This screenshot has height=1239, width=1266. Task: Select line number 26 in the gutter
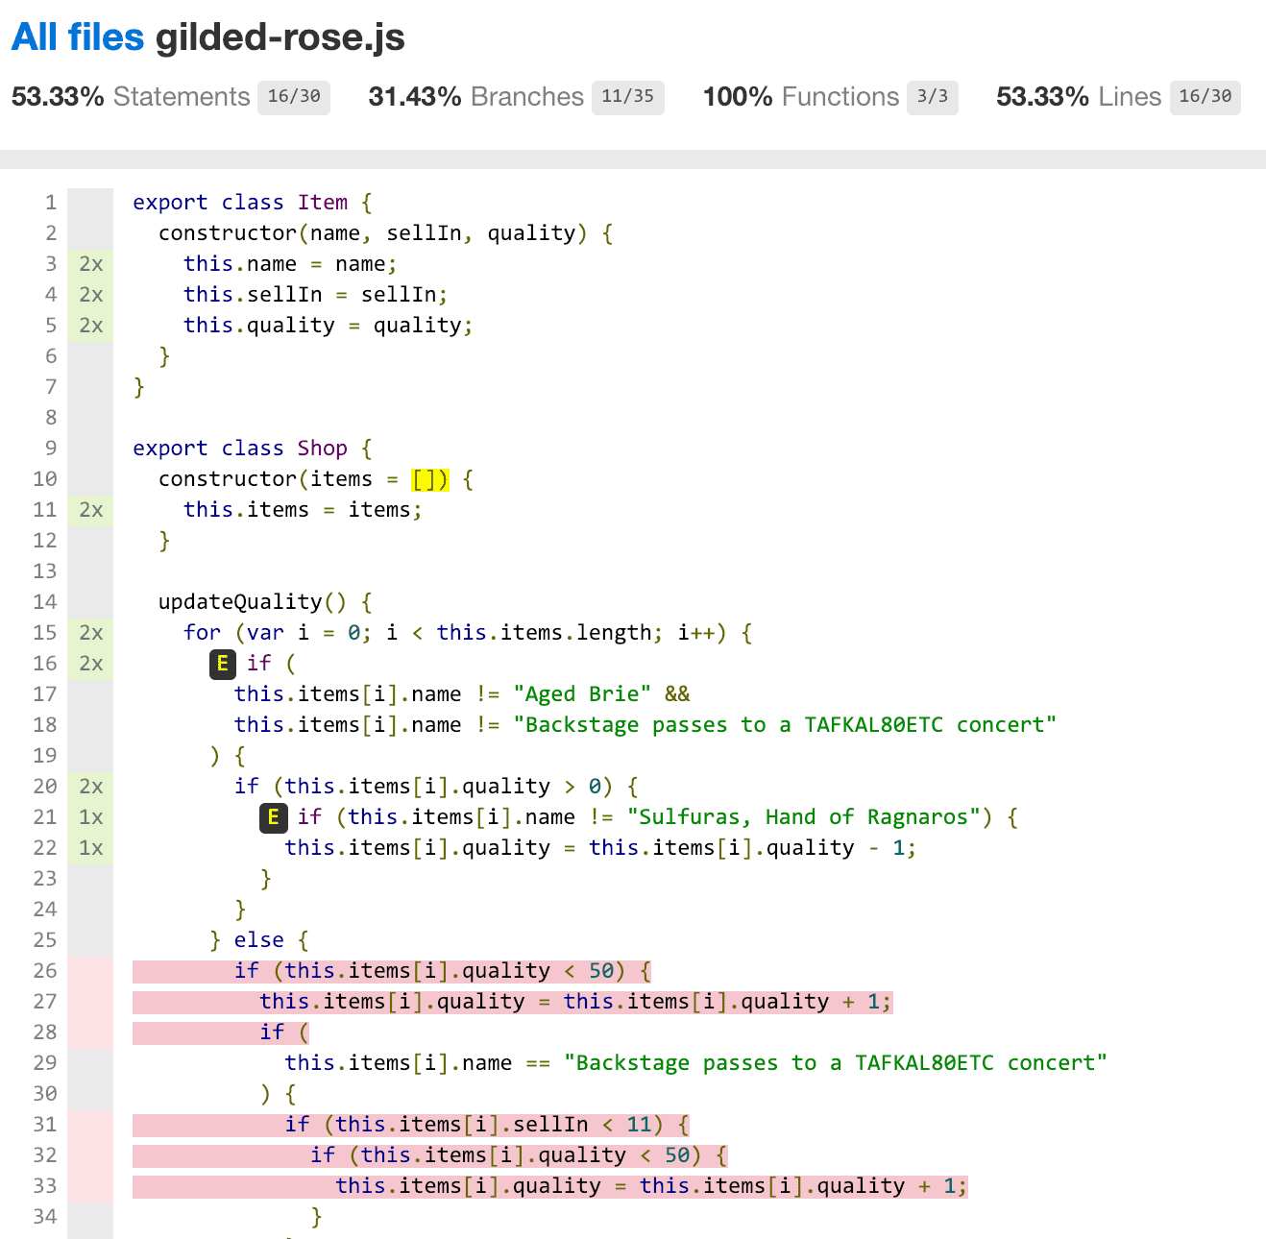[x=45, y=971]
